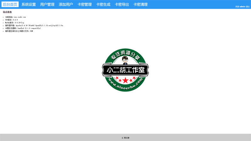Click the 站点信息 heading
This screenshot has height=141, width=251.
[x=7, y=12]
